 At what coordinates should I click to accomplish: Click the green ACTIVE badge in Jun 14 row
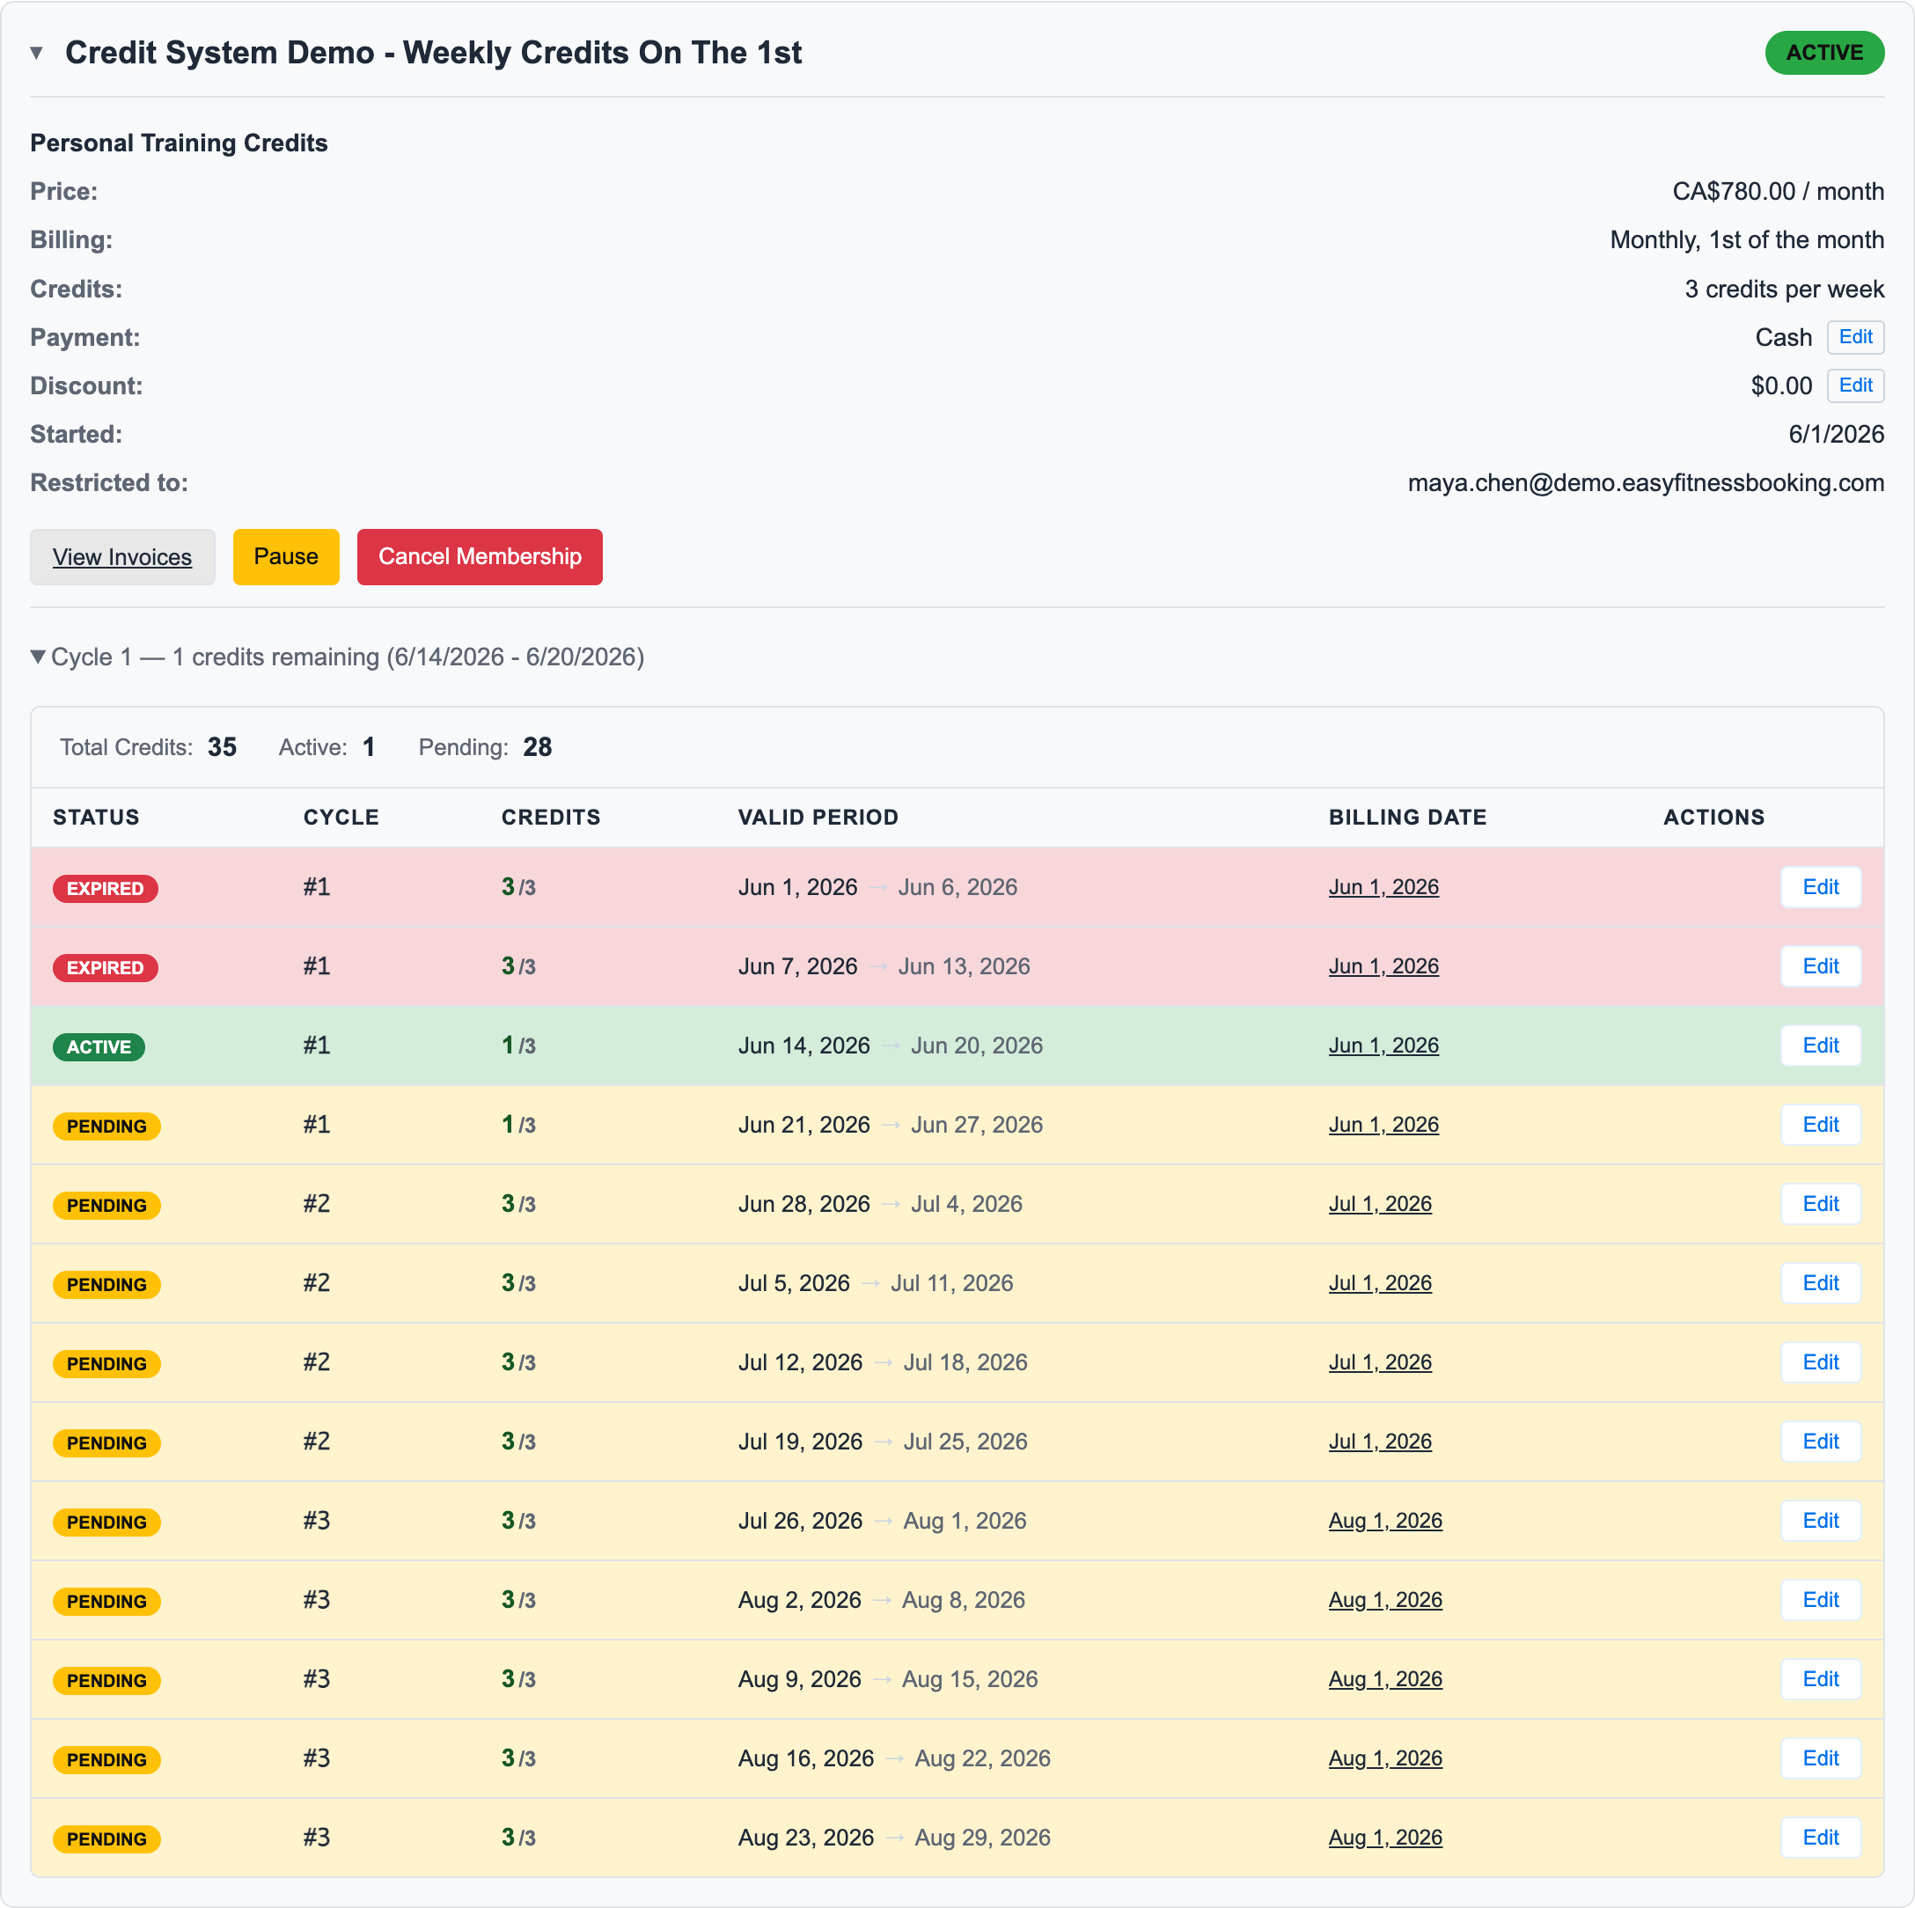[99, 1047]
